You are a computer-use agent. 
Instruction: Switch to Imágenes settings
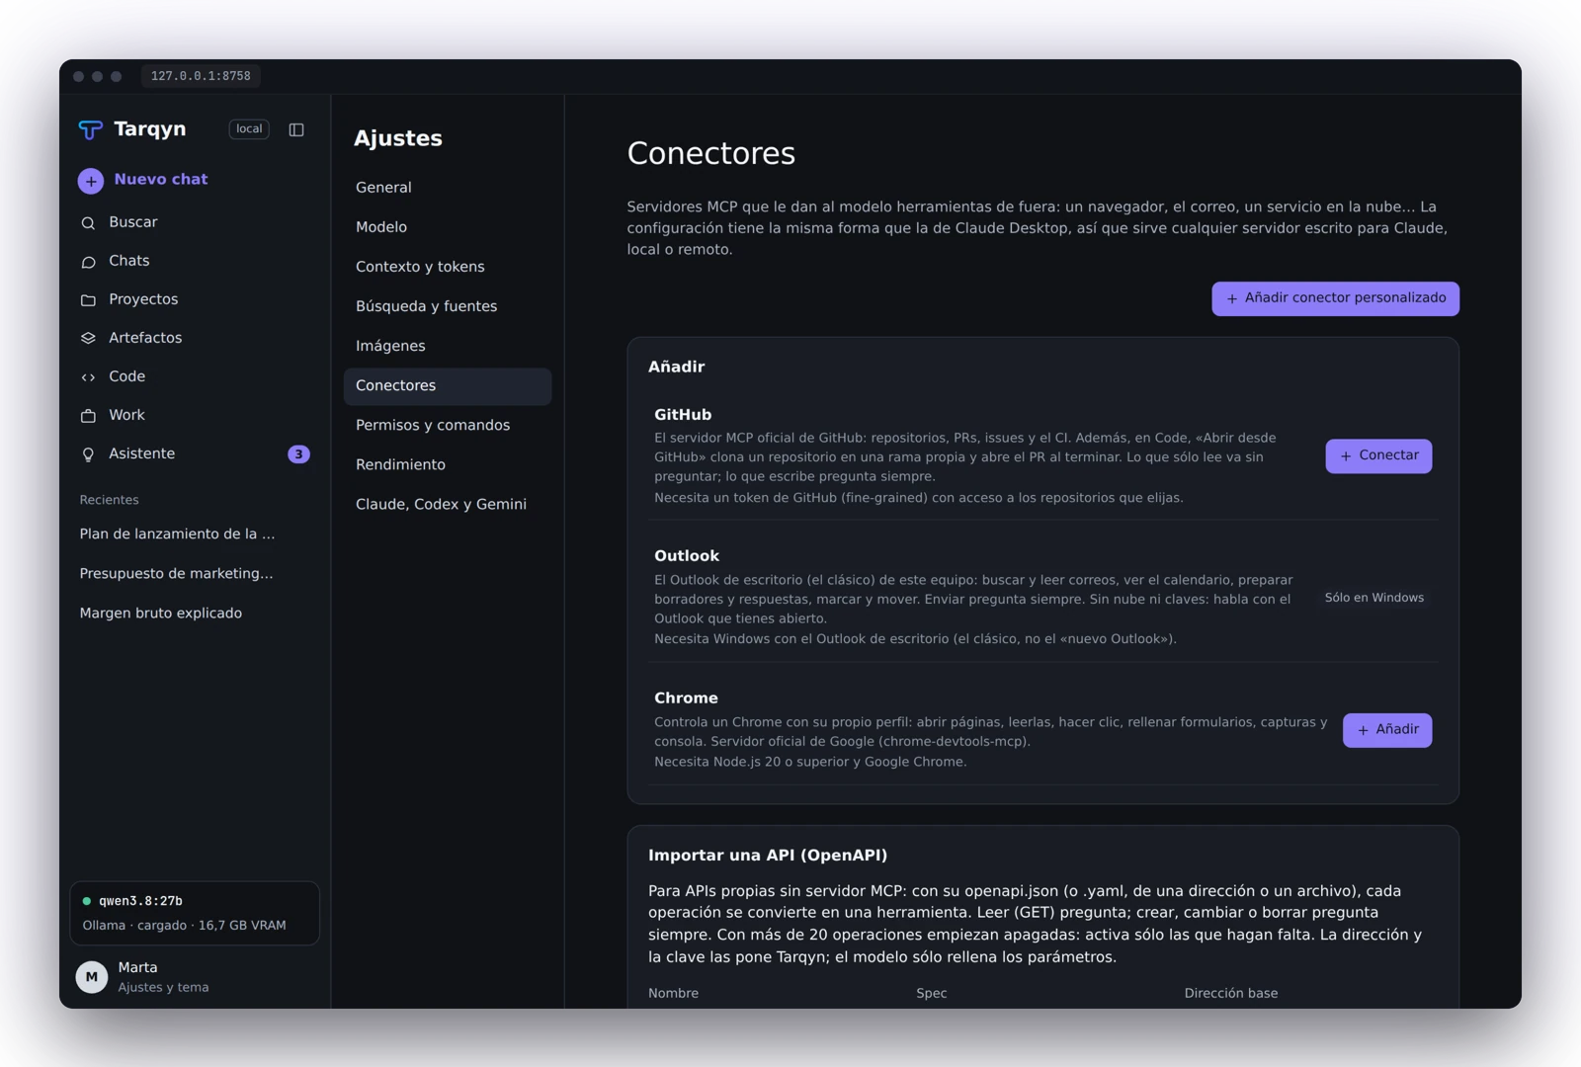pos(448,346)
